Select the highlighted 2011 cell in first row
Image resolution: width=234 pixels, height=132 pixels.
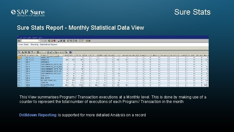click(19, 57)
